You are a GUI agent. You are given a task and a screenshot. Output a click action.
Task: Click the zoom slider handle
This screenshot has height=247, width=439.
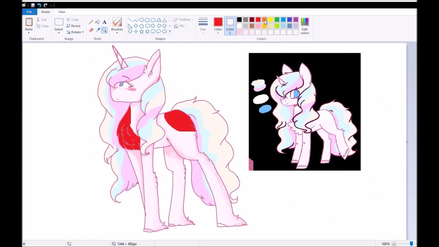coord(411,244)
